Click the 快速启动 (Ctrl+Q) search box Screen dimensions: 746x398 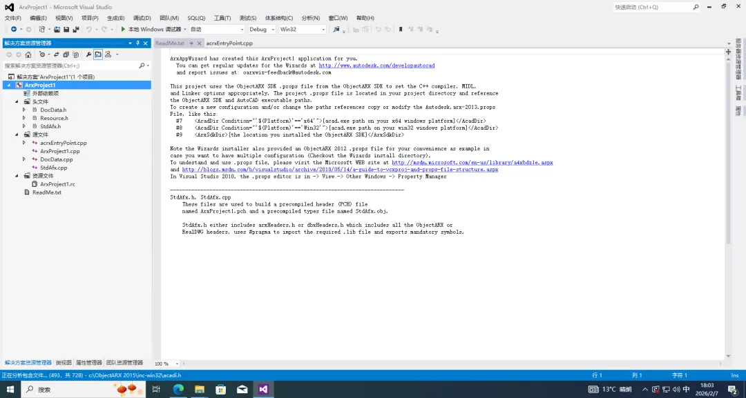[x=657, y=7]
